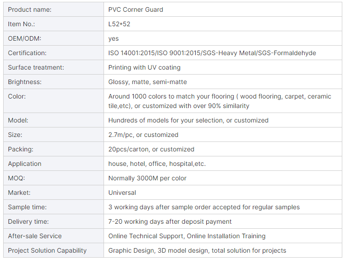Select the "Graphic Design, 3D model design" cell
Screen dimensions: 345x259
point(197,250)
